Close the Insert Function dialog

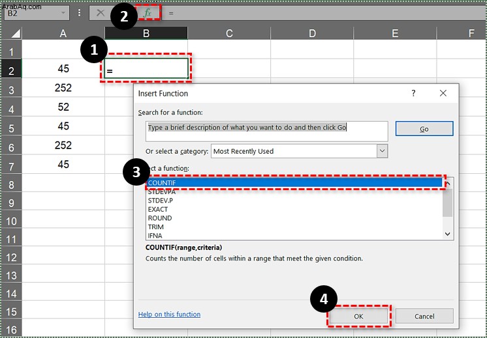click(443, 93)
